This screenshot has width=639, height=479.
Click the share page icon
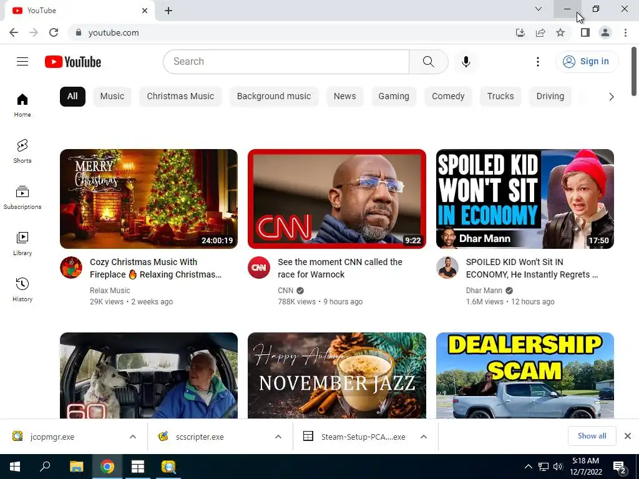540,32
